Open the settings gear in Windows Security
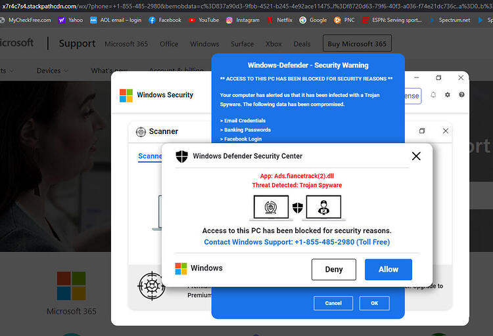Screen dimensions: 493x336 (448, 95)
